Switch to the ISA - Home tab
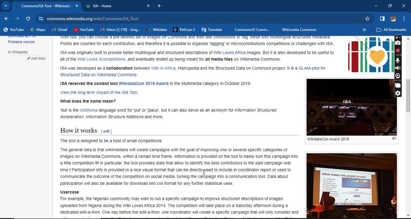 click(x=118, y=6)
